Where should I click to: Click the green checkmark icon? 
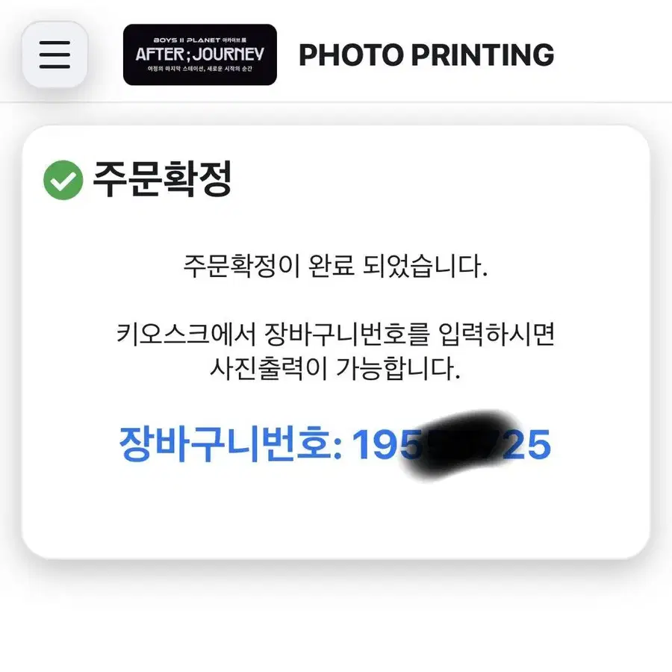pyautogui.click(x=63, y=180)
